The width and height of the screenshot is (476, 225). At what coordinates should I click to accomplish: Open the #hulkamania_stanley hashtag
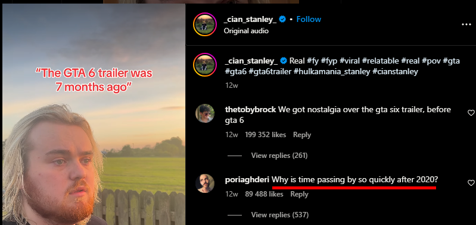332,72
